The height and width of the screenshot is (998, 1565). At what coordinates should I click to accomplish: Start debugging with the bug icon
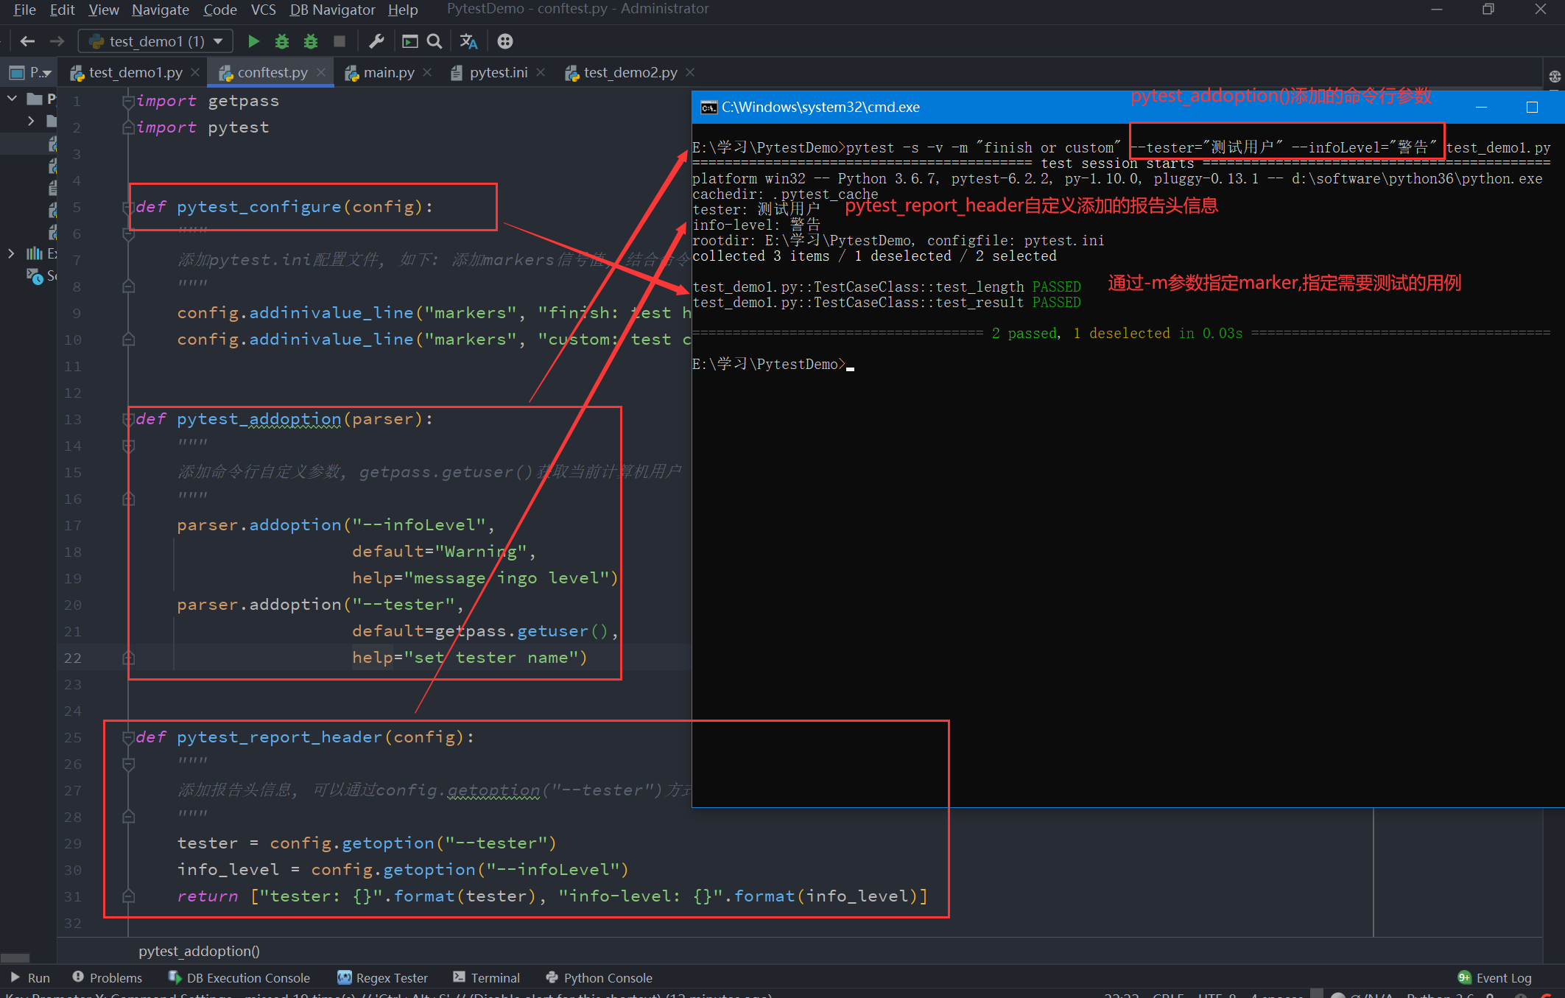pyautogui.click(x=282, y=41)
